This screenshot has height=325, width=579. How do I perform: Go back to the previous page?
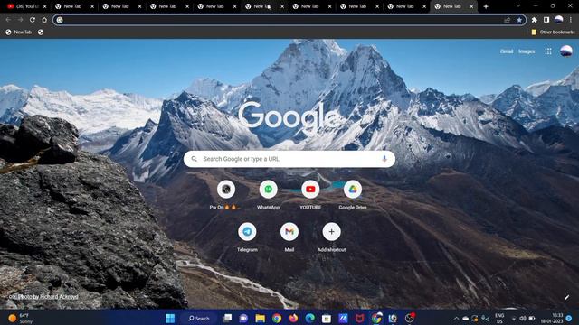[8, 20]
